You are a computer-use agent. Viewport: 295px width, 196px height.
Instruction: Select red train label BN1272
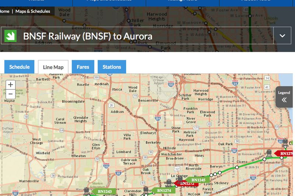186,183
